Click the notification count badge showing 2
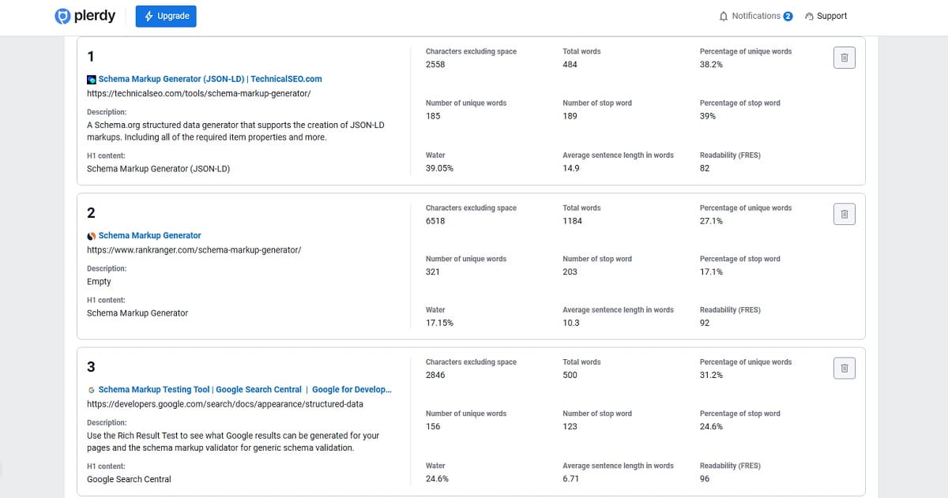 click(x=787, y=15)
